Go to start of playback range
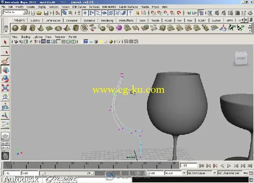The height and width of the screenshot is (183, 254). coord(201,166)
